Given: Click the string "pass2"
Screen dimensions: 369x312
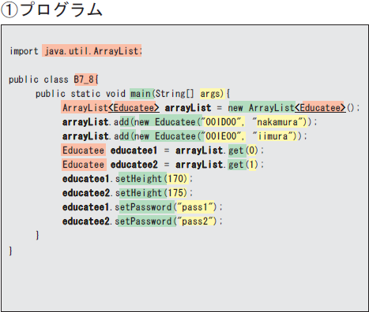Looking at the screenshot, I should tap(195, 221).
